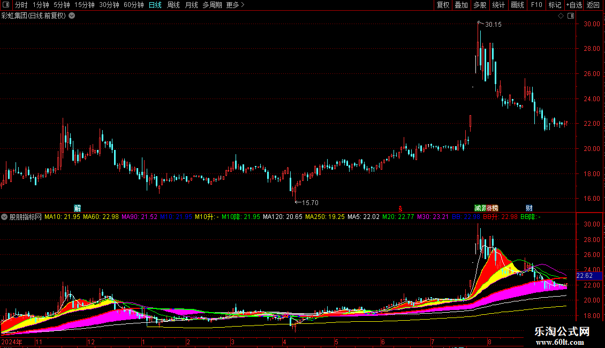605x348 pixels.
Task: Click the 8 month label on the time axis
Action: (489, 342)
